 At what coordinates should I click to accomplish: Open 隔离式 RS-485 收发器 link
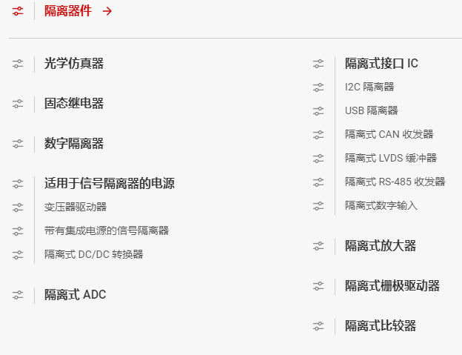(395, 182)
